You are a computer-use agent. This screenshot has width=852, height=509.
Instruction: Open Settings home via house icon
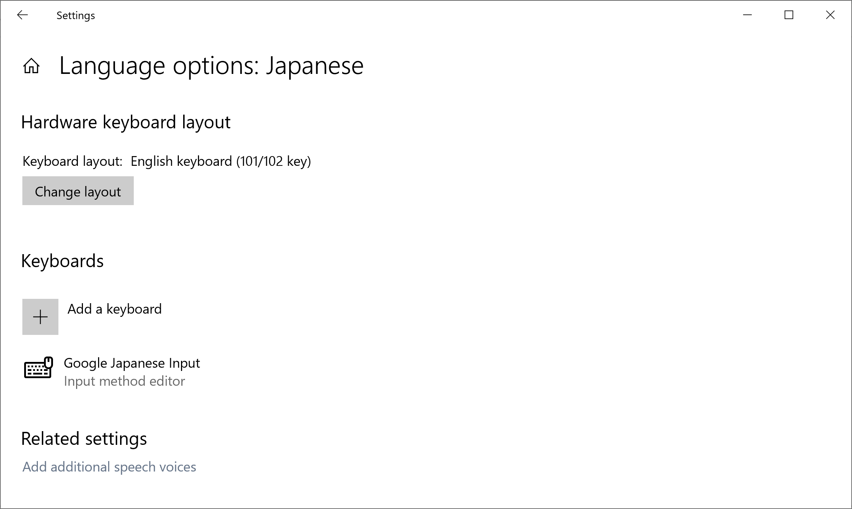[x=31, y=66]
